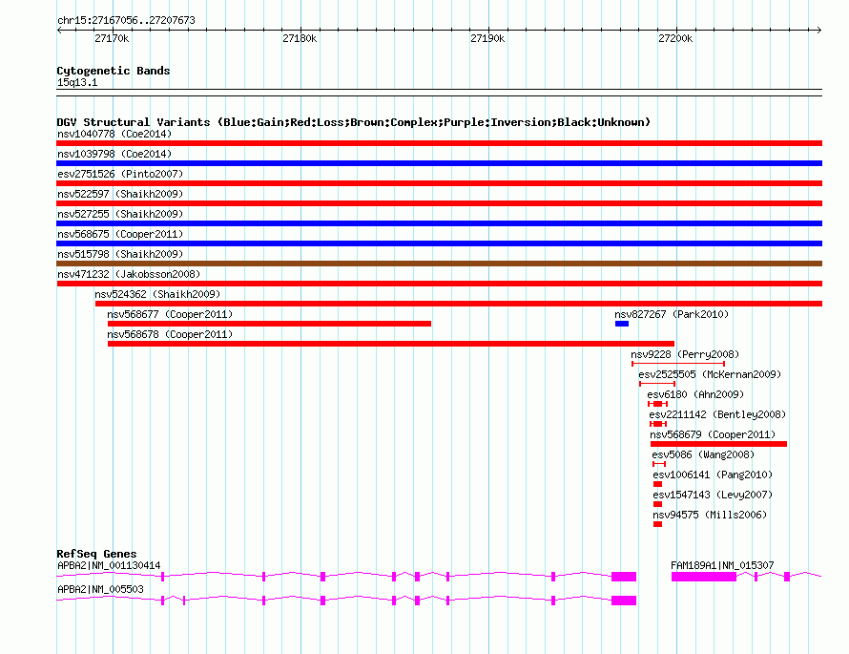
Task: Click the Cytogenetic Bands track title
Action: 114,71
